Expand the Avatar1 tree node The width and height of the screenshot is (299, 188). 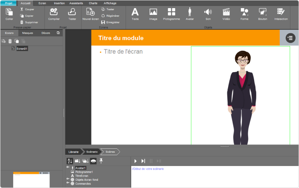point(68,167)
